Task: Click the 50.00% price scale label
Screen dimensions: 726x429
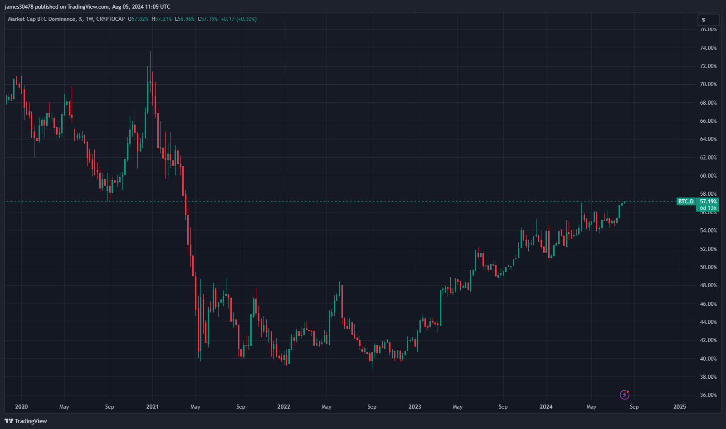Action: [x=708, y=267]
